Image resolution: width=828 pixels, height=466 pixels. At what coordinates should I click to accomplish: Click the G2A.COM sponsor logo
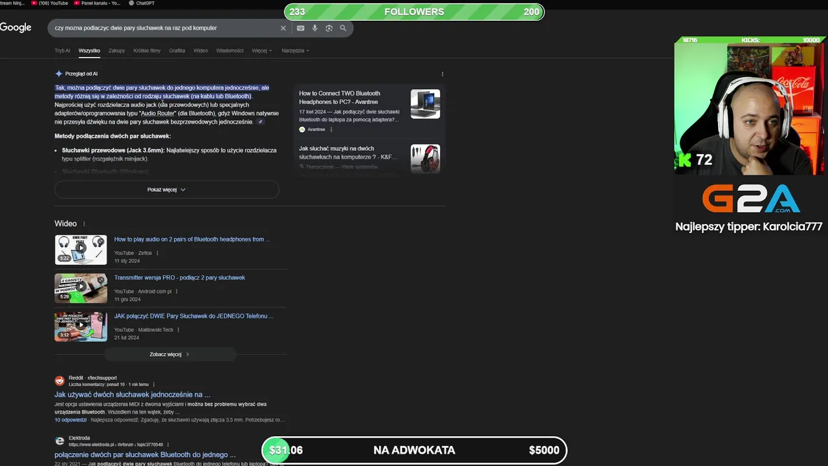tap(751, 199)
